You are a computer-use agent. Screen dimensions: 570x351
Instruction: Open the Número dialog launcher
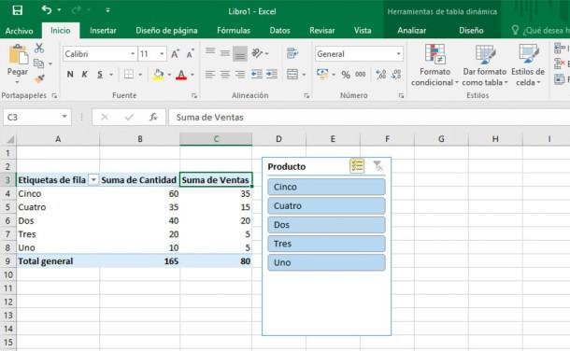401,96
